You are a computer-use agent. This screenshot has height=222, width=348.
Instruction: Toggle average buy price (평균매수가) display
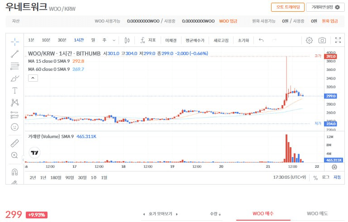195,40
